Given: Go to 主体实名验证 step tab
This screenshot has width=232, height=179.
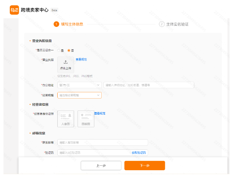Looking at the screenshot, I should pos(177,24).
